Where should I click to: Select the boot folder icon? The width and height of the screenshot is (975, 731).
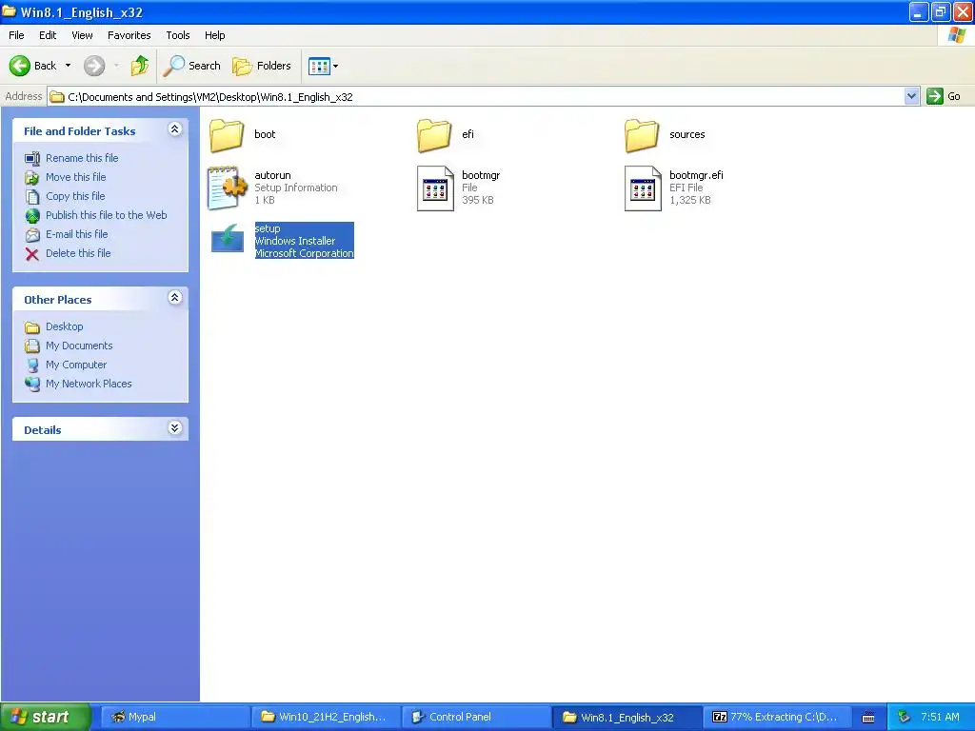pos(227,135)
